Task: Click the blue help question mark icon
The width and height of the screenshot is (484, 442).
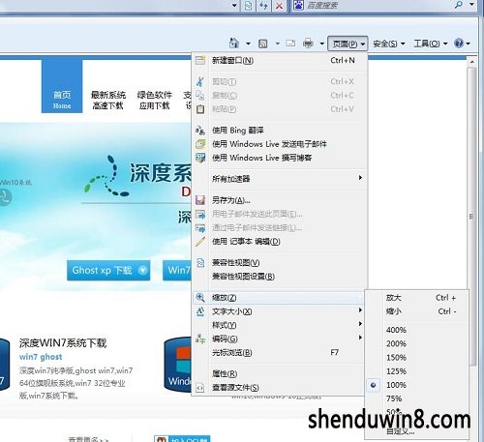Action: [459, 43]
